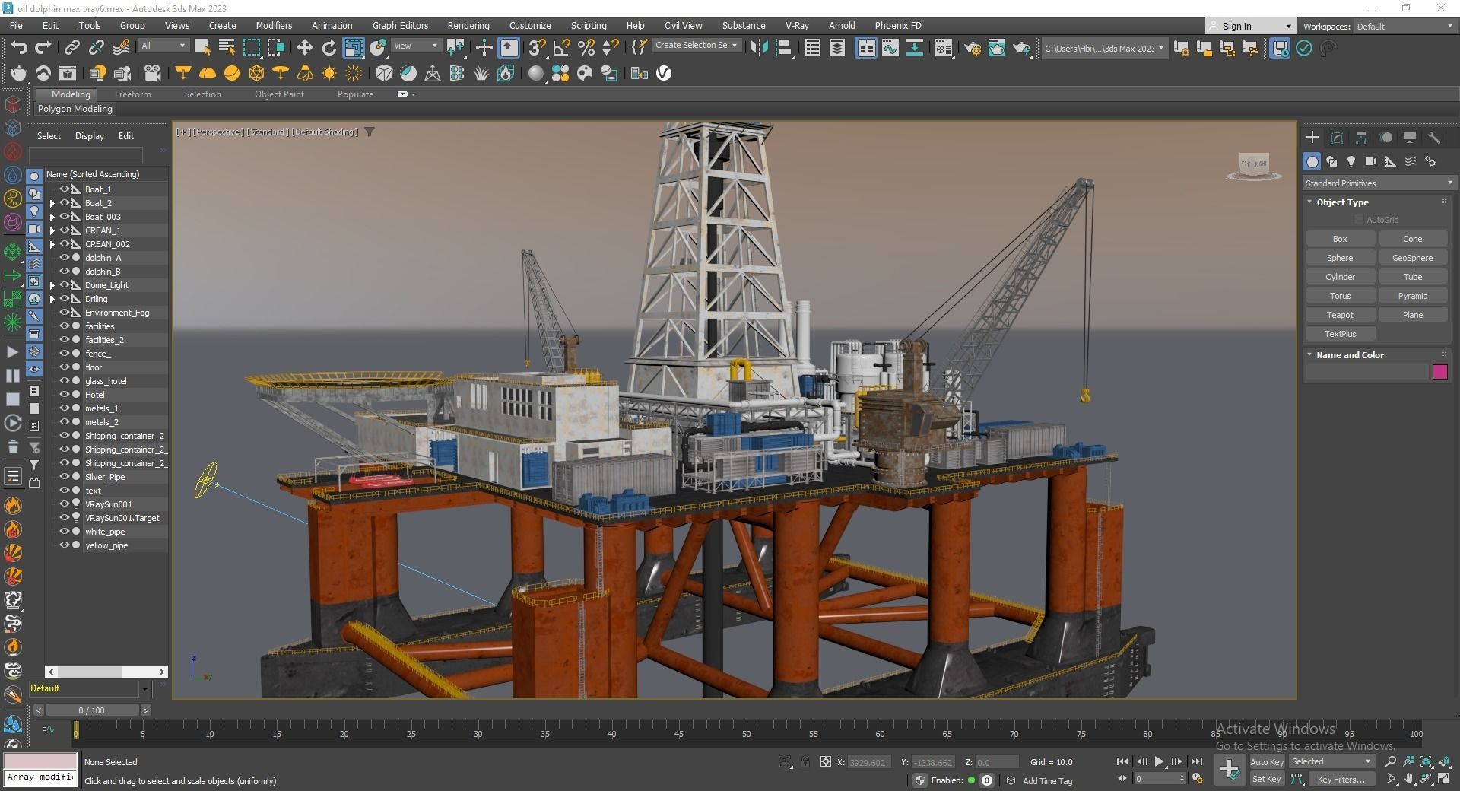The image size is (1460, 791).
Task: Open the Motion panel tab
Action: click(x=1385, y=138)
